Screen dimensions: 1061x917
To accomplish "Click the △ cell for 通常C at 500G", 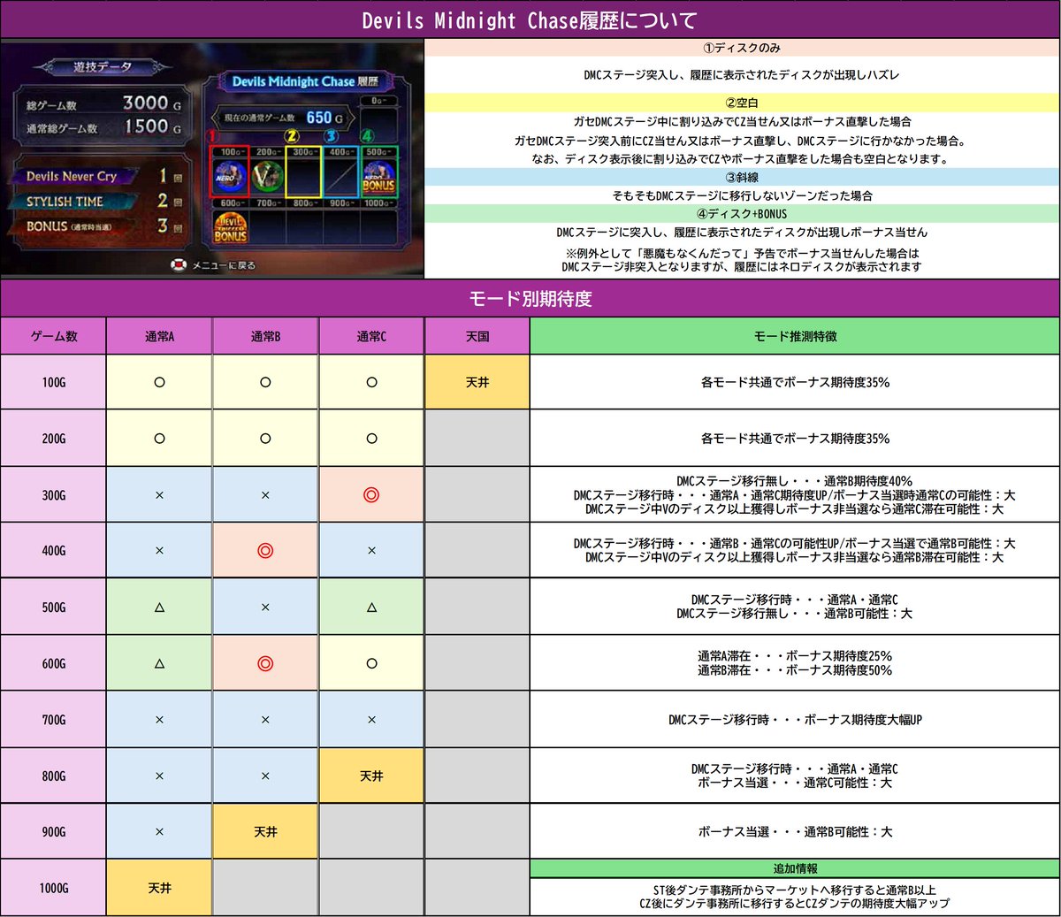I will click(x=371, y=608).
